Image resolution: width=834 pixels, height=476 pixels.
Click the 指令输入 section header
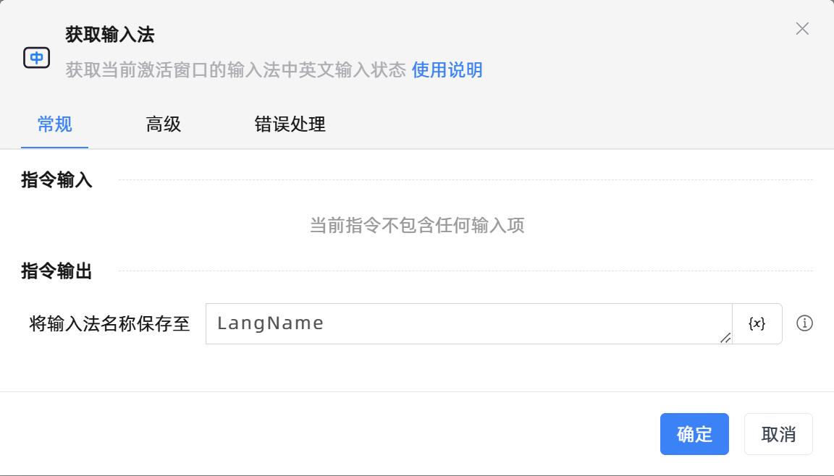click(x=57, y=180)
